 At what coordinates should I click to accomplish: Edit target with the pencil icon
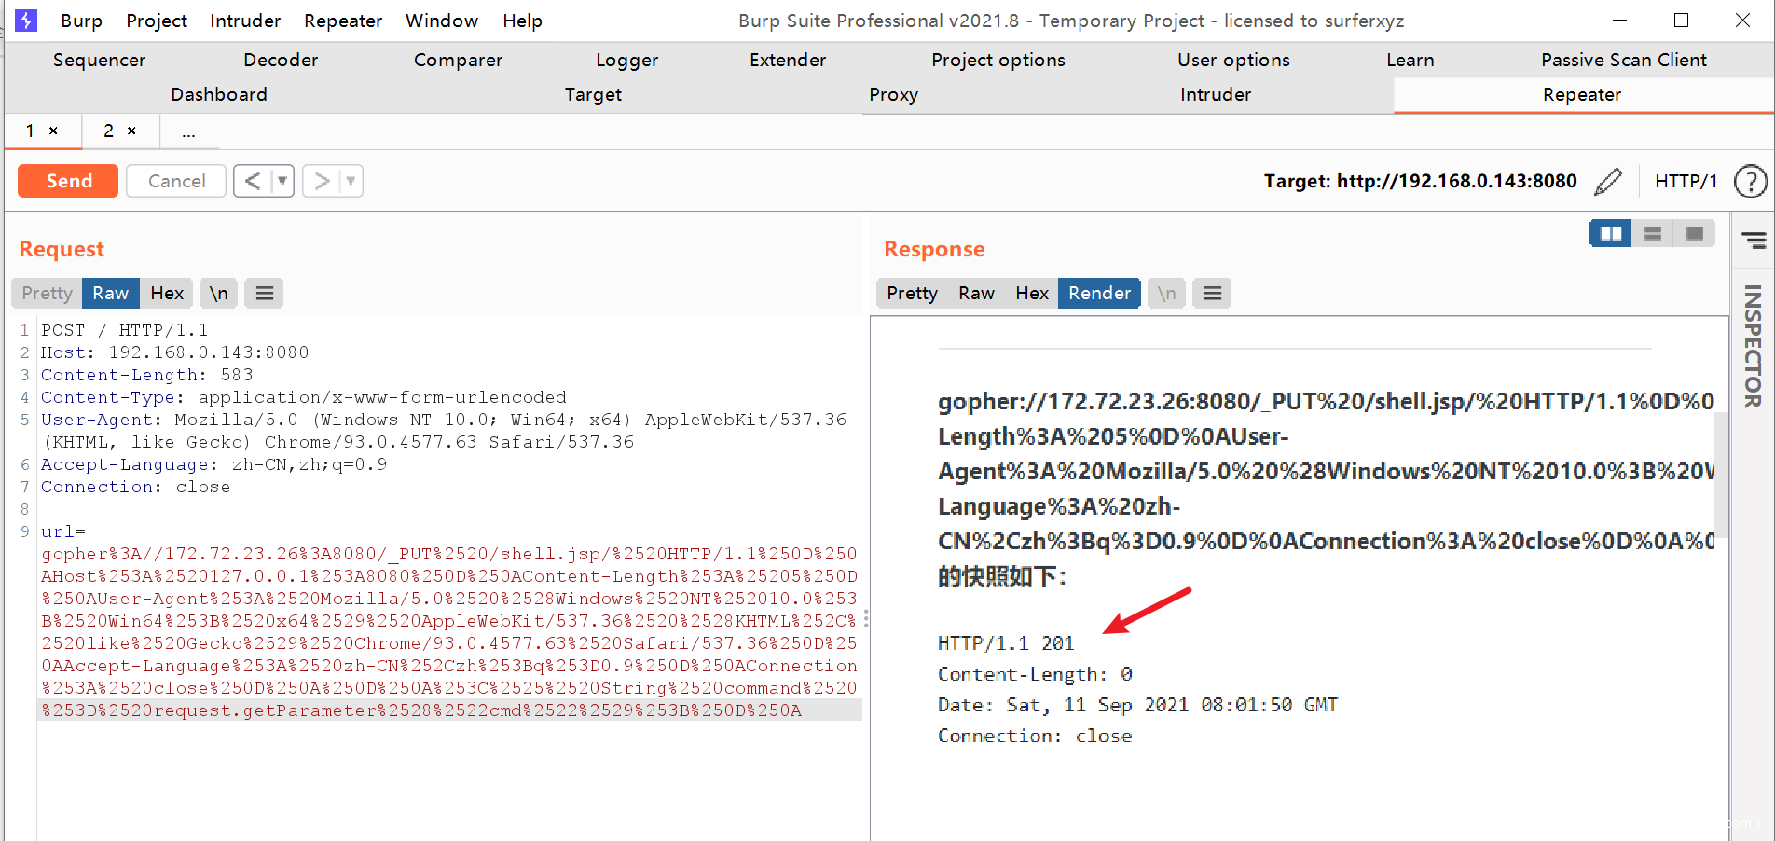coord(1608,181)
